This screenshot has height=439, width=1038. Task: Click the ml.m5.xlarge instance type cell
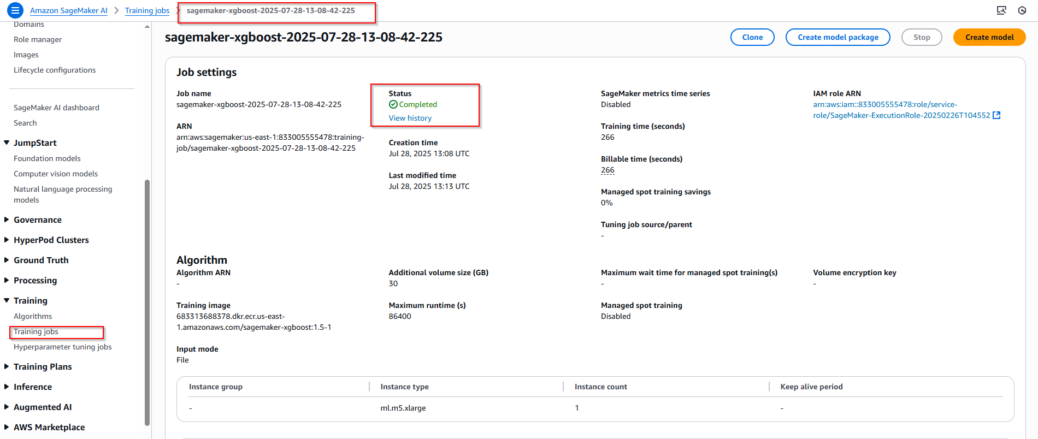tap(403, 408)
